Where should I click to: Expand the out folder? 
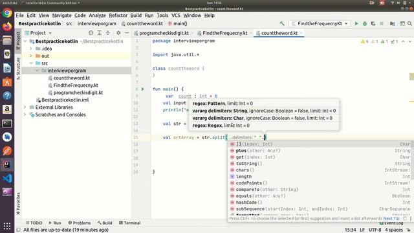coord(31,56)
